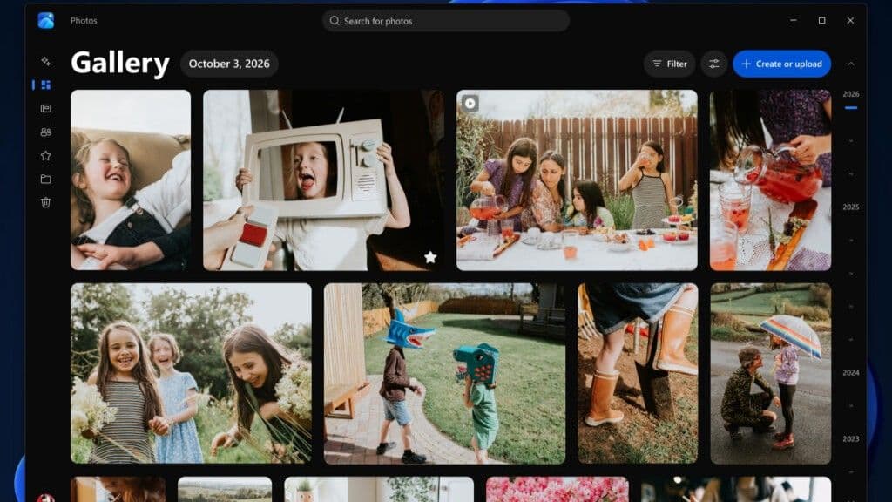Close the Photos window
892x502 pixels.
[850, 21]
